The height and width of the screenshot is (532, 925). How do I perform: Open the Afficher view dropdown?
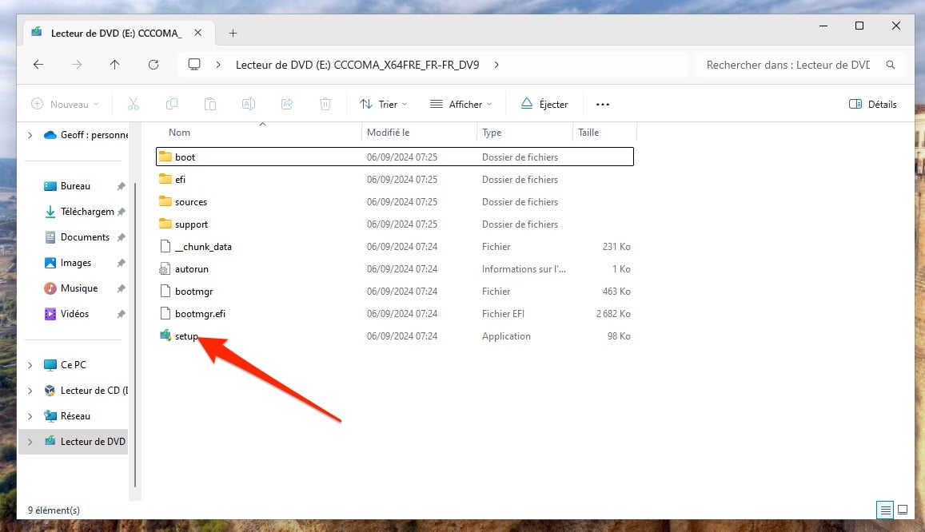tap(461, 104)
